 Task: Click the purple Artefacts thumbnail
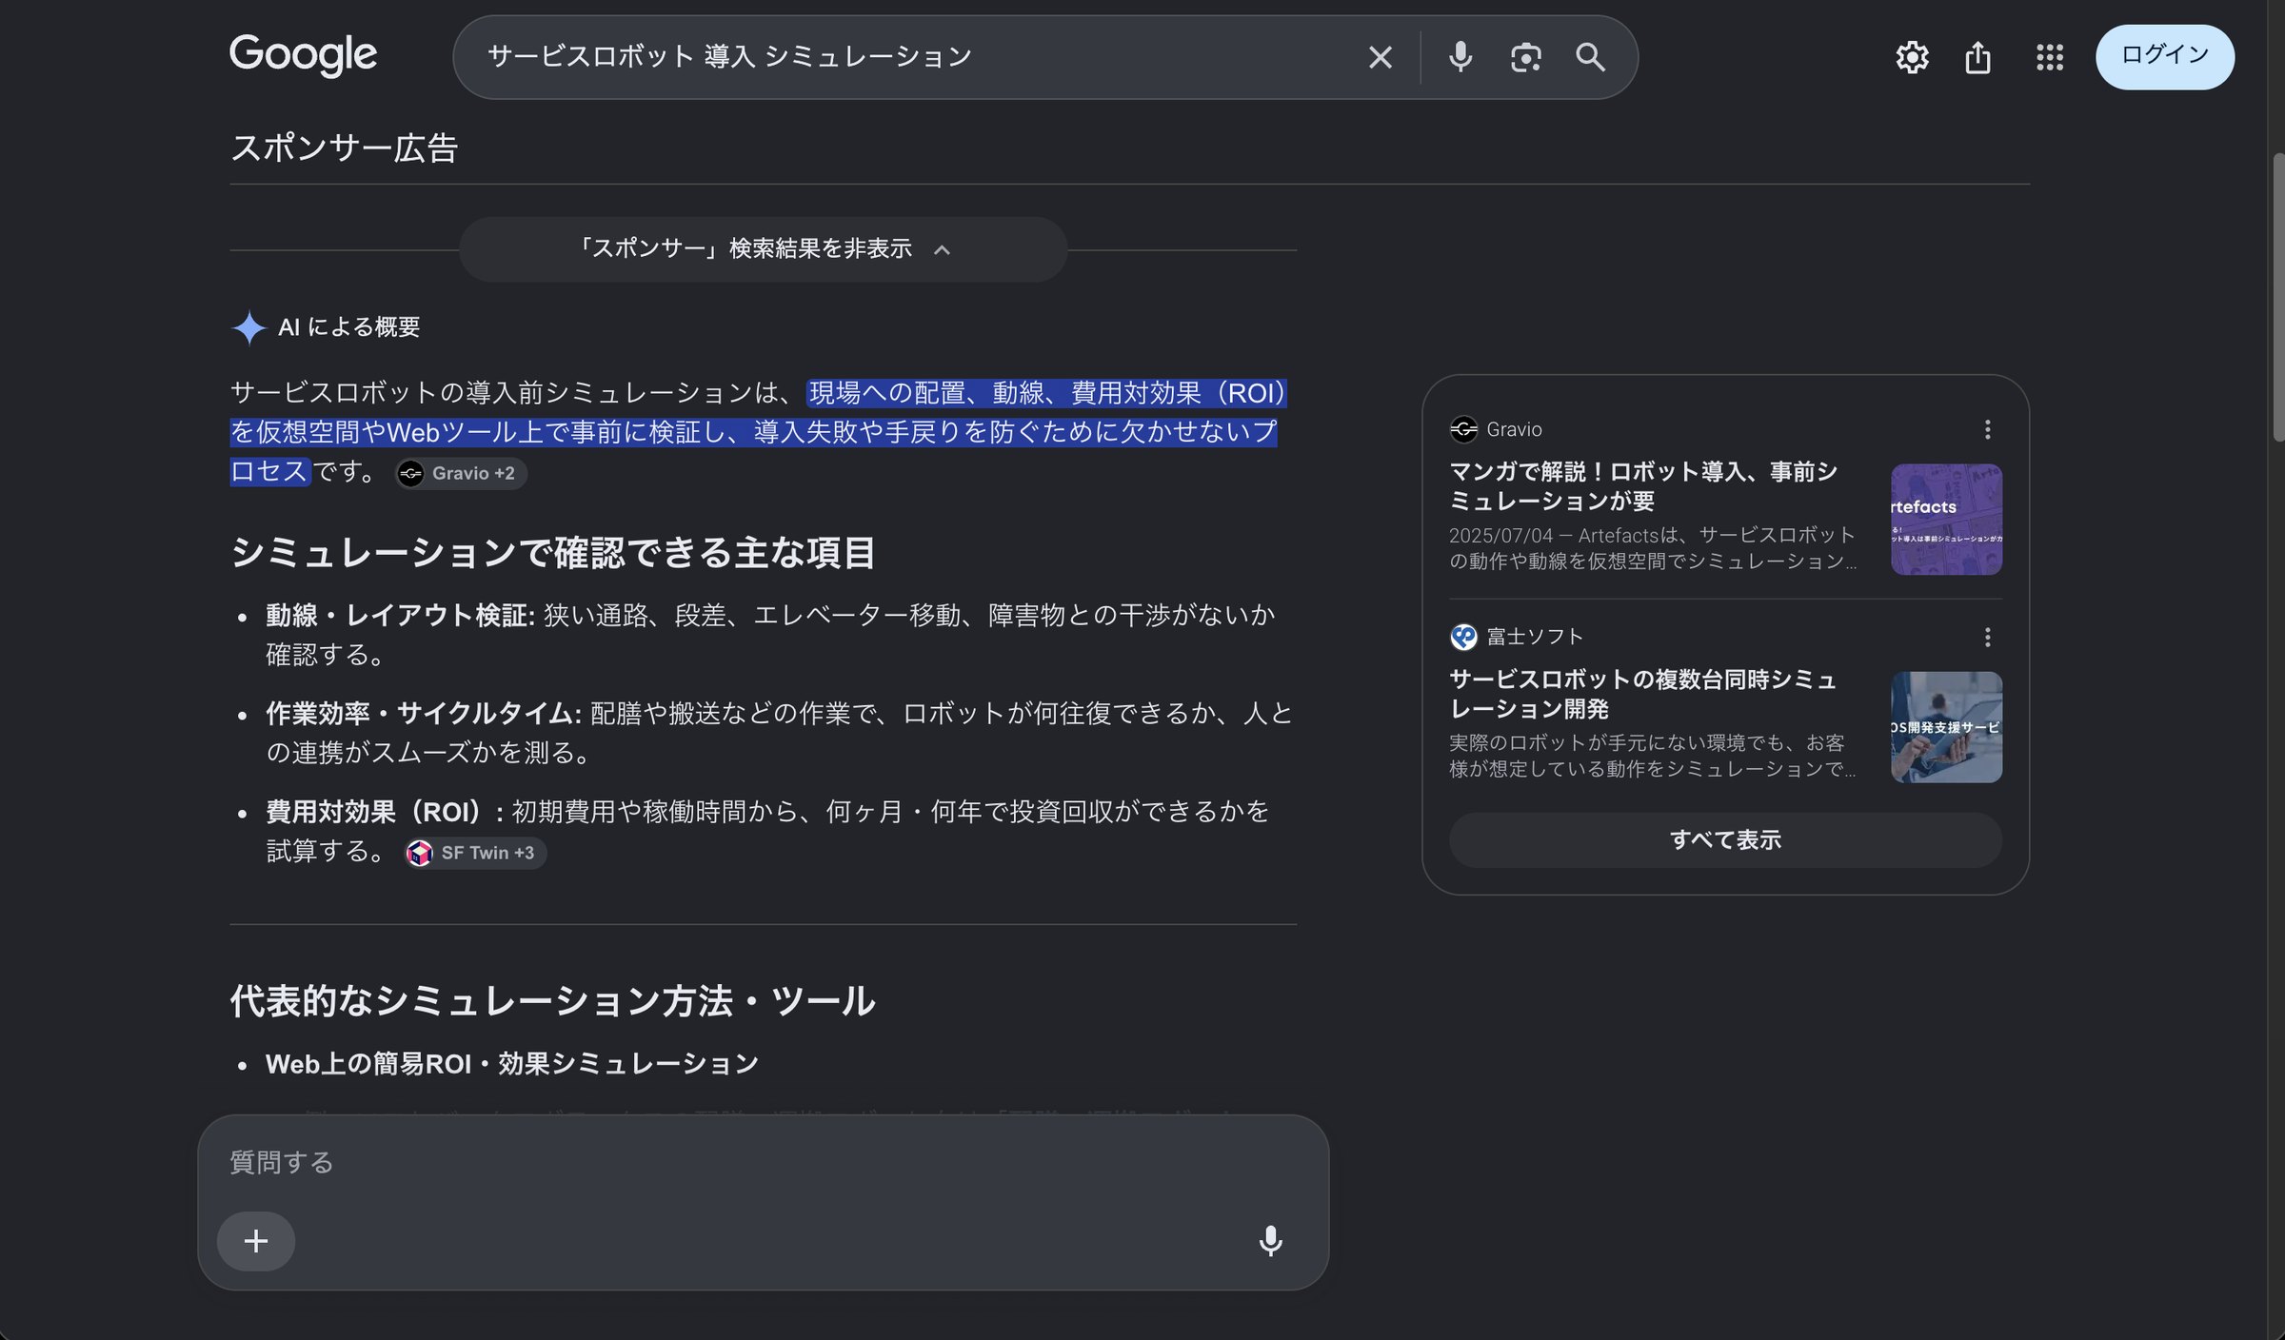pos(1946,519)
